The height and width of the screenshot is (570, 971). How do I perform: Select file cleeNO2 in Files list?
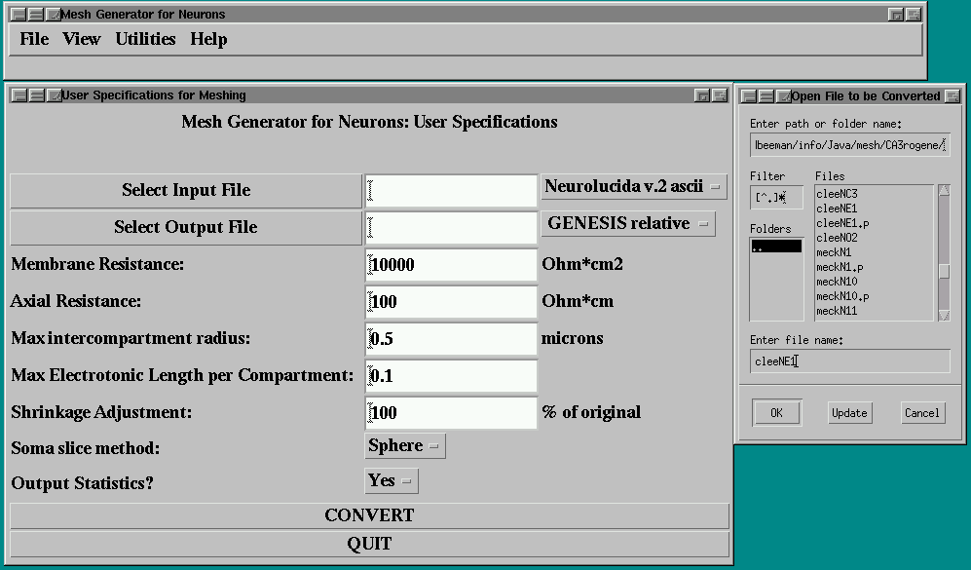[837, 238]
